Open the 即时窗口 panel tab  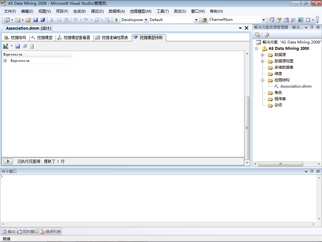28,232
